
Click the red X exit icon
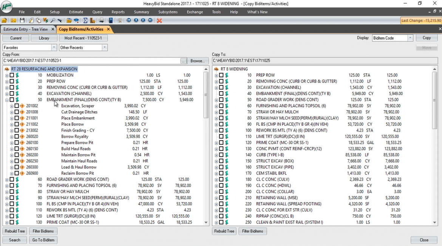[x=159, y=20]
